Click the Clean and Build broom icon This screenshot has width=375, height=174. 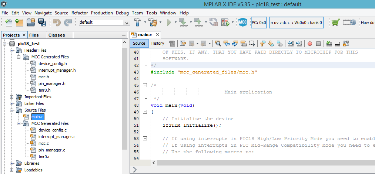click(x=153, y=22)
